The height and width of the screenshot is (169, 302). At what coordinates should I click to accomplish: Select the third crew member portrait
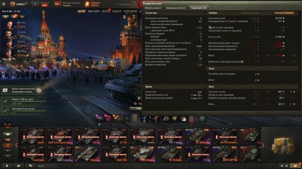click(9, 44)
